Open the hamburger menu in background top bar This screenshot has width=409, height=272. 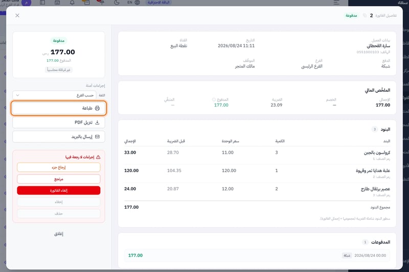tap(336, 3)
